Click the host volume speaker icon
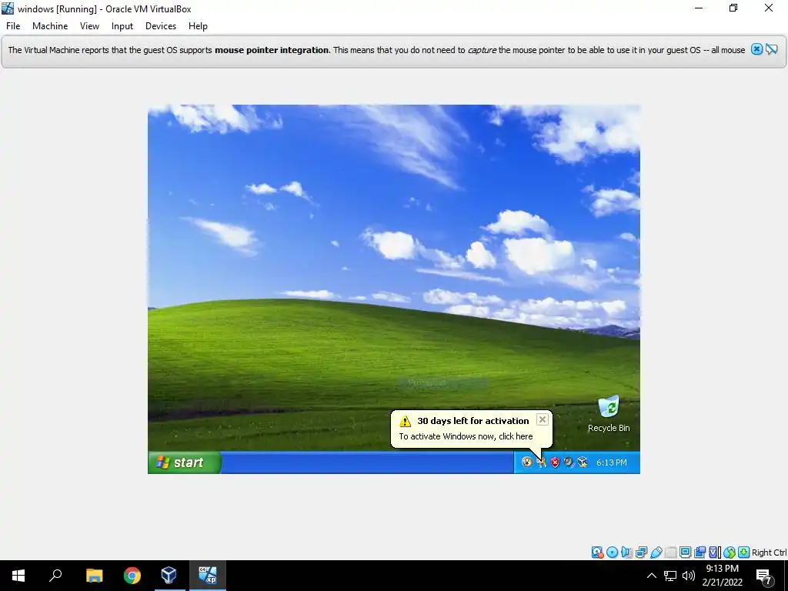The width and height of the screenshot is (788, 591). point(689,576)
